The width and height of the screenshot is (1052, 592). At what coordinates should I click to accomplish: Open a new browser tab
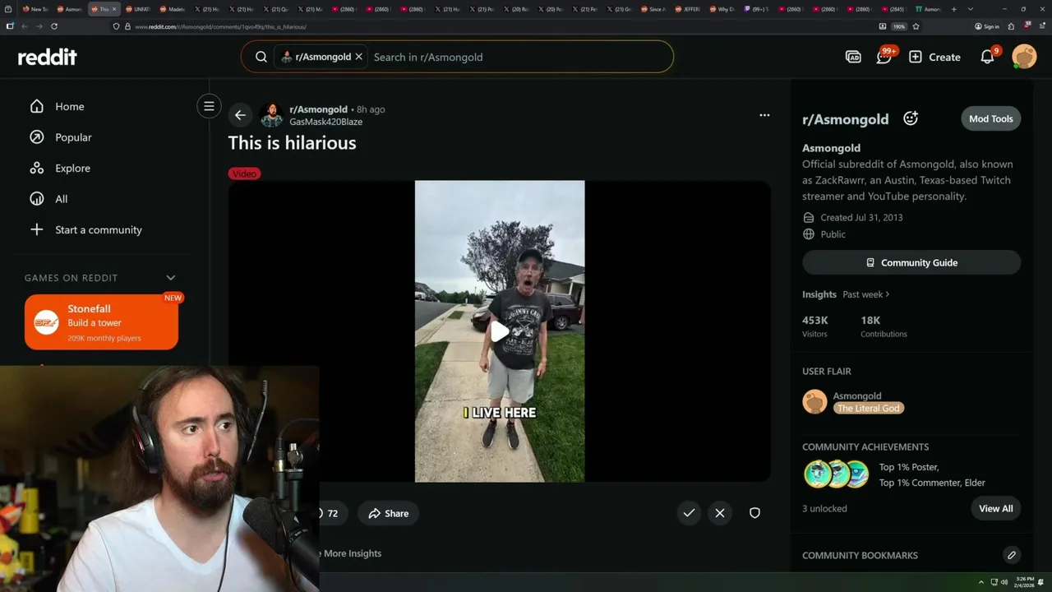953,9
